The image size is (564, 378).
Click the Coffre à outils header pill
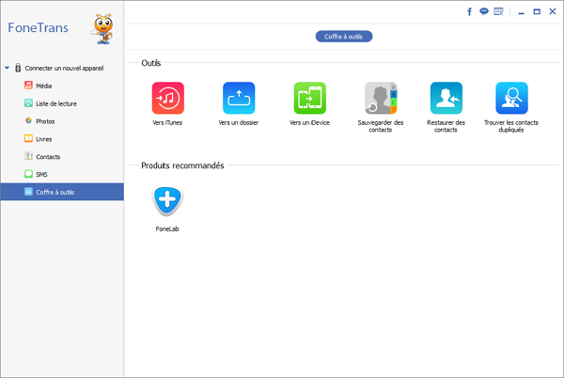[344, 37]
